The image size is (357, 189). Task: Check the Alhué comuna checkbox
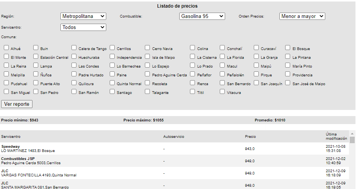pyautogui.click(x=6, y=48)
